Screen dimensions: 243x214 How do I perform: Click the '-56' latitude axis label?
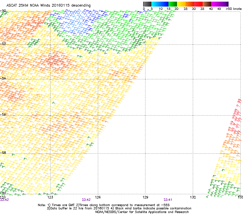point(3,114)
